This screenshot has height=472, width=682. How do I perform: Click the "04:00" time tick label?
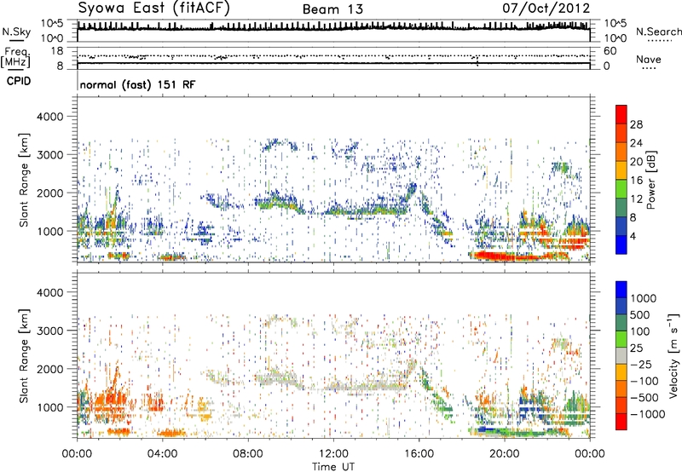(162, 454)
